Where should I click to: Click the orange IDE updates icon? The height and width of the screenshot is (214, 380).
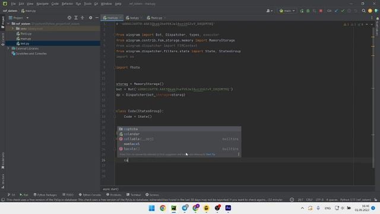tap(370, 11)
